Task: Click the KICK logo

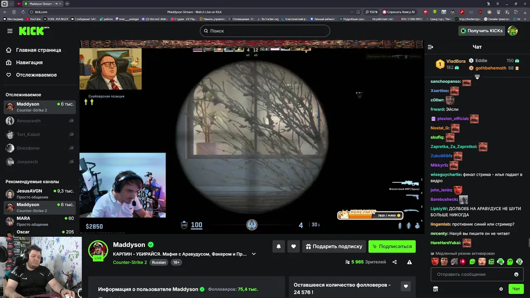Action: [x=34, y=31]
